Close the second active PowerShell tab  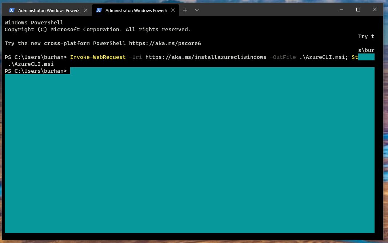click(173, 10)
